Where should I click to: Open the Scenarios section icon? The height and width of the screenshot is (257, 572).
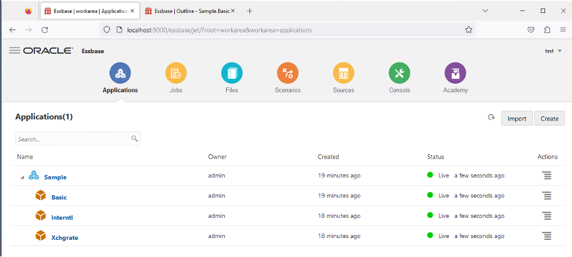click(287, 73)
